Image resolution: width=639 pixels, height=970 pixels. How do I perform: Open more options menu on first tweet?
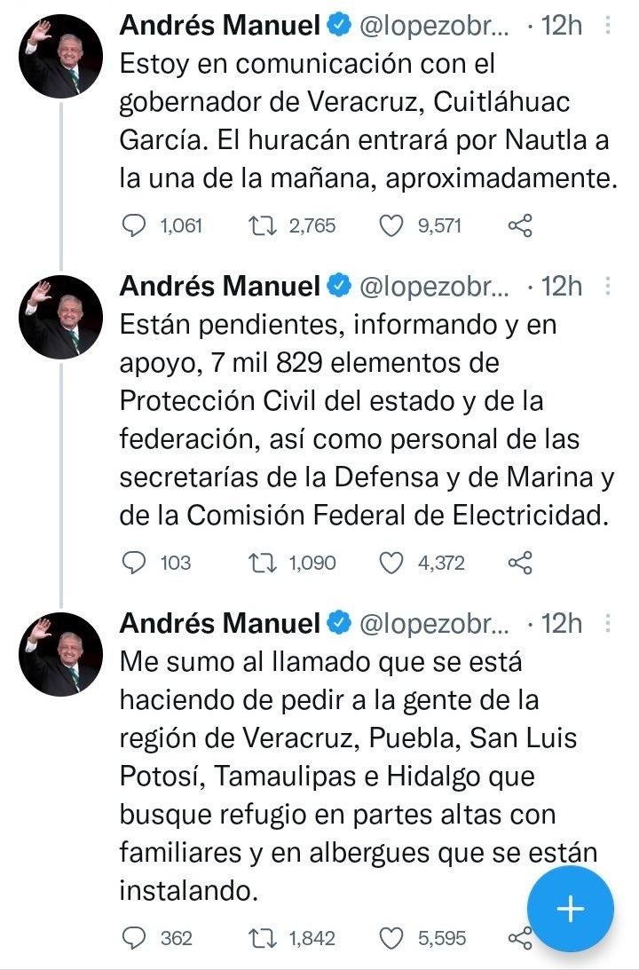pyautogui.click(x=608, y=27)
